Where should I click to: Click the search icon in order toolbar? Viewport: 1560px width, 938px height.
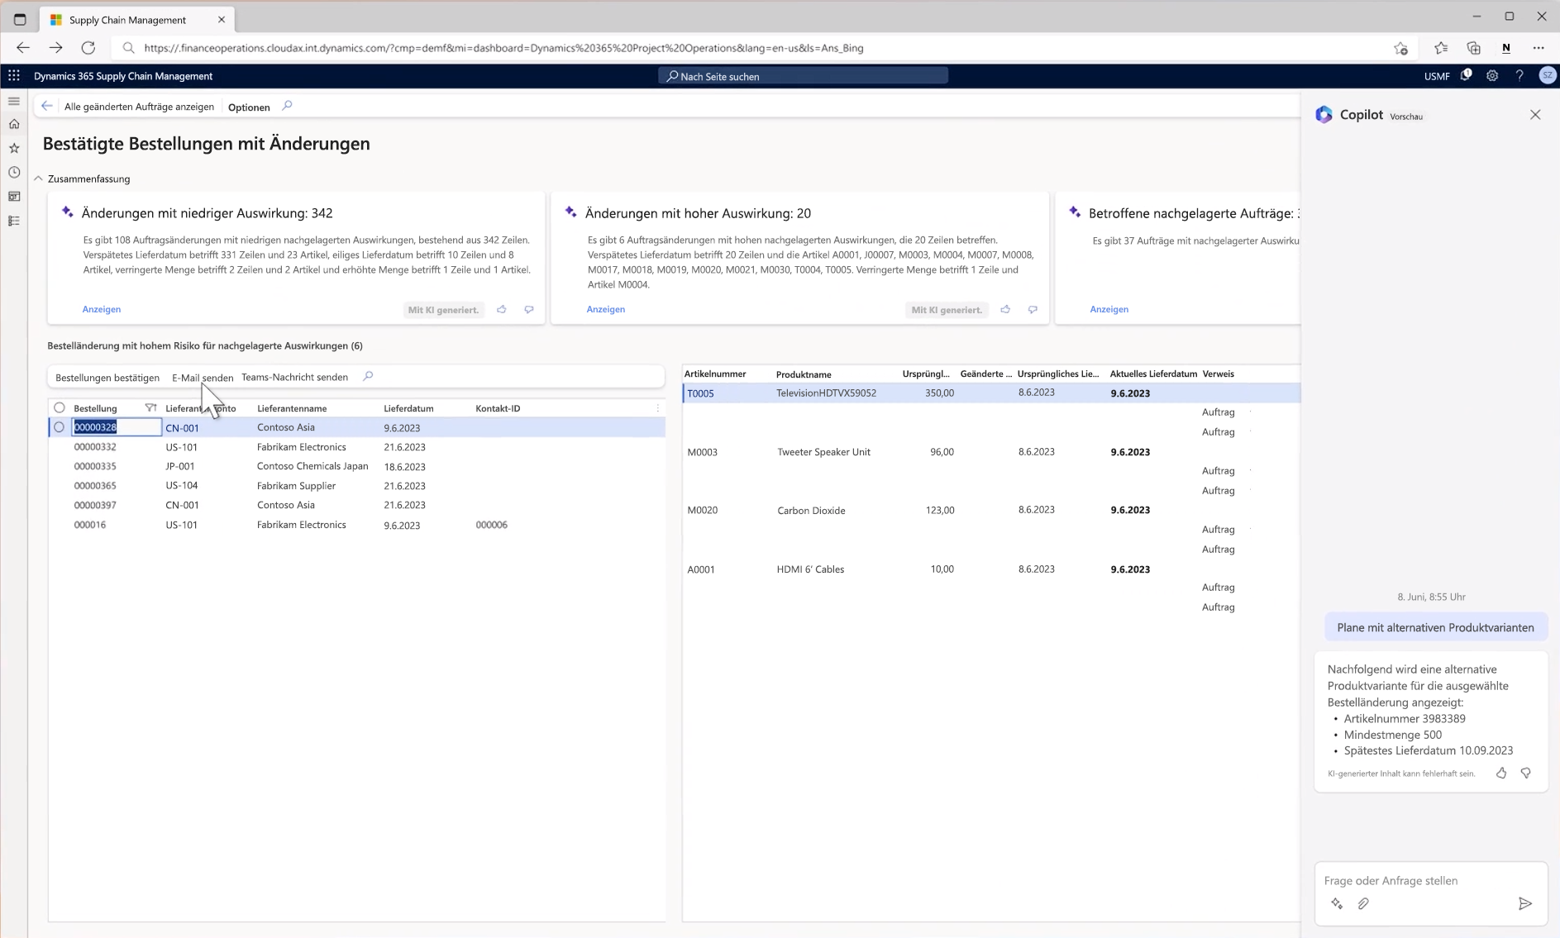click(368, 376)
